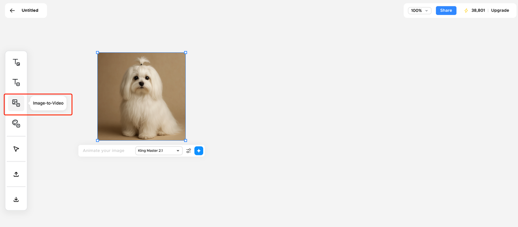
Task: Open generation settings sliders icon
Action: (x=189, y=151)
